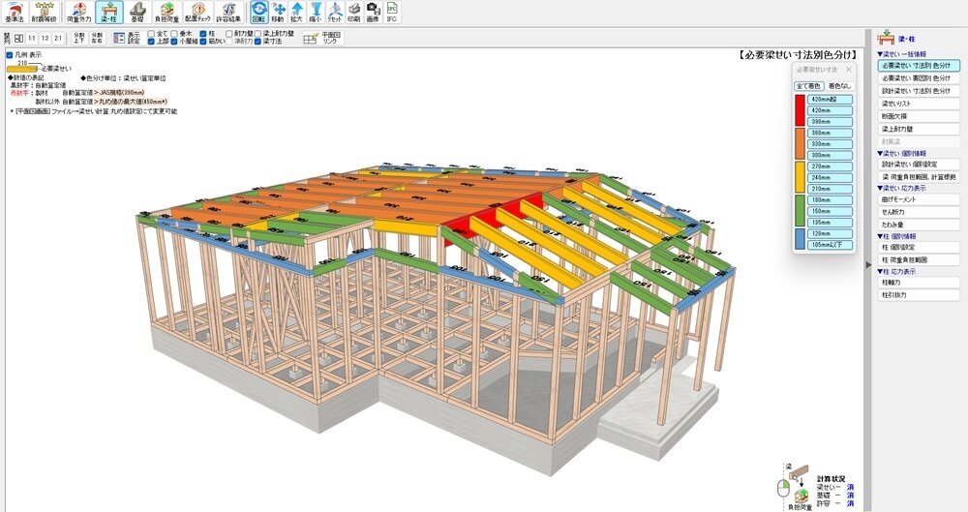Show 柱軸力 stress display
Viewport: 968px width, 512px height.
coord(919,283)
